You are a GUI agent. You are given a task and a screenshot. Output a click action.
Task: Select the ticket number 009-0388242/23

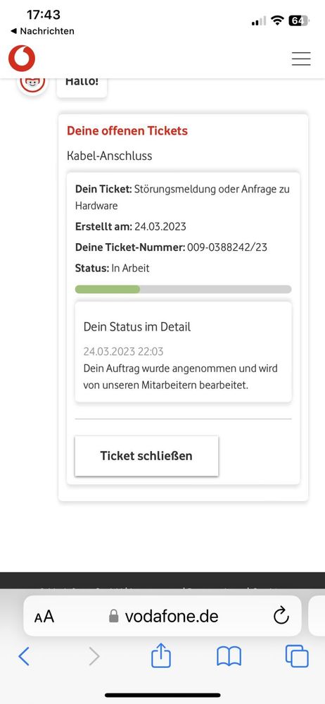pos(227,247)
